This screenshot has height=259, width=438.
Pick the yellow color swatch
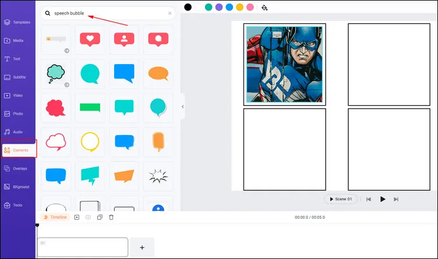point(239,7)
